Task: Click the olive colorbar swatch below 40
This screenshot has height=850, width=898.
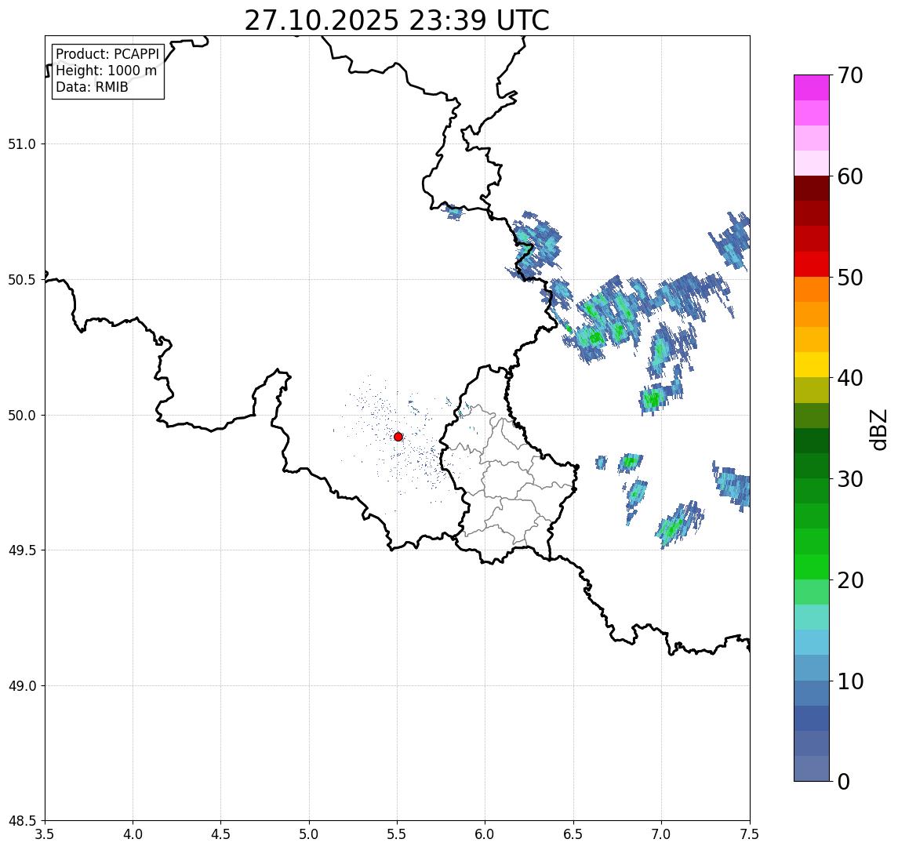Action: click(812, 390)
